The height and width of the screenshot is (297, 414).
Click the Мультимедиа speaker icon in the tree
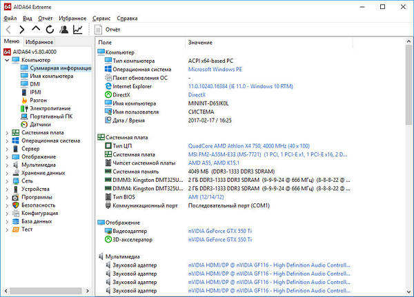point(16,165)
